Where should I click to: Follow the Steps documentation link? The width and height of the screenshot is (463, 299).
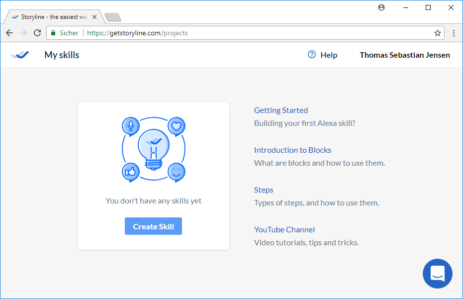coord(264,190)
